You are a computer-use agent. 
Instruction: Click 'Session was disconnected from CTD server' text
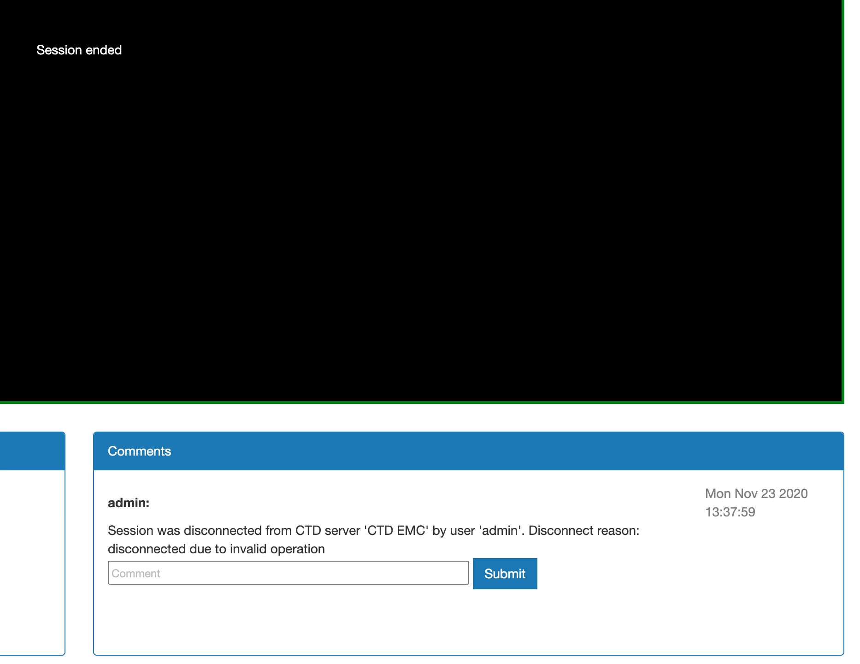pos(235,530)
